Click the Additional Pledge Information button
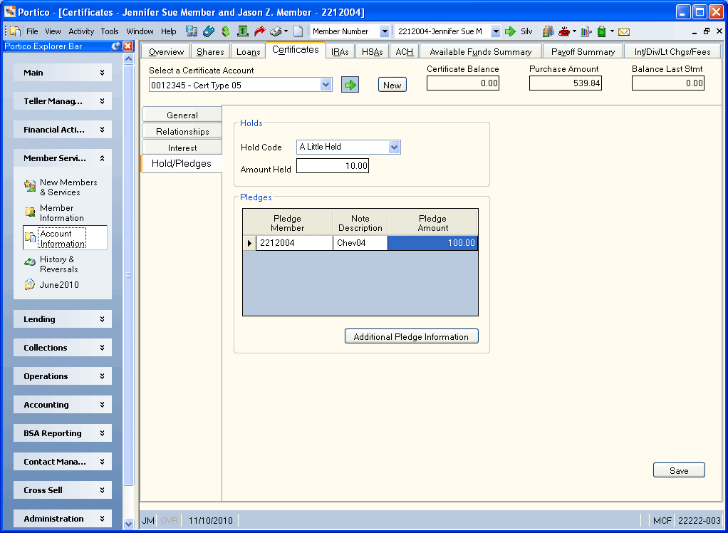The image size is (728, 533). point(411,336)
